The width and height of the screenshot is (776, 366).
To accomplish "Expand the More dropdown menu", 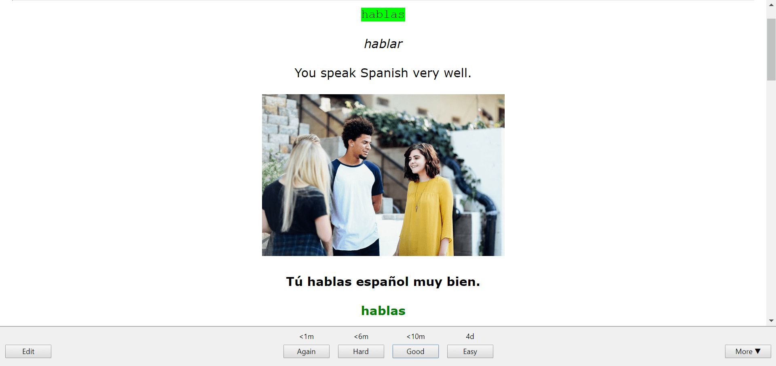I will tap(748, 351).
